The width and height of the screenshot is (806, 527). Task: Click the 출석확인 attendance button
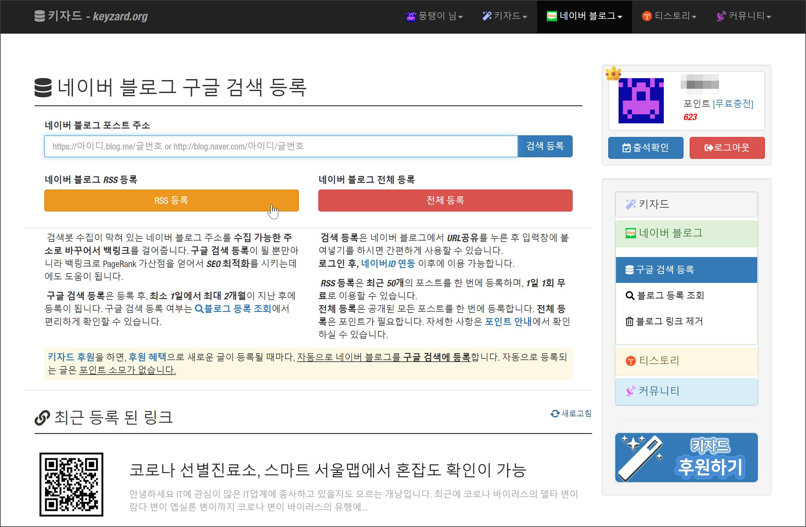(645, 148)
